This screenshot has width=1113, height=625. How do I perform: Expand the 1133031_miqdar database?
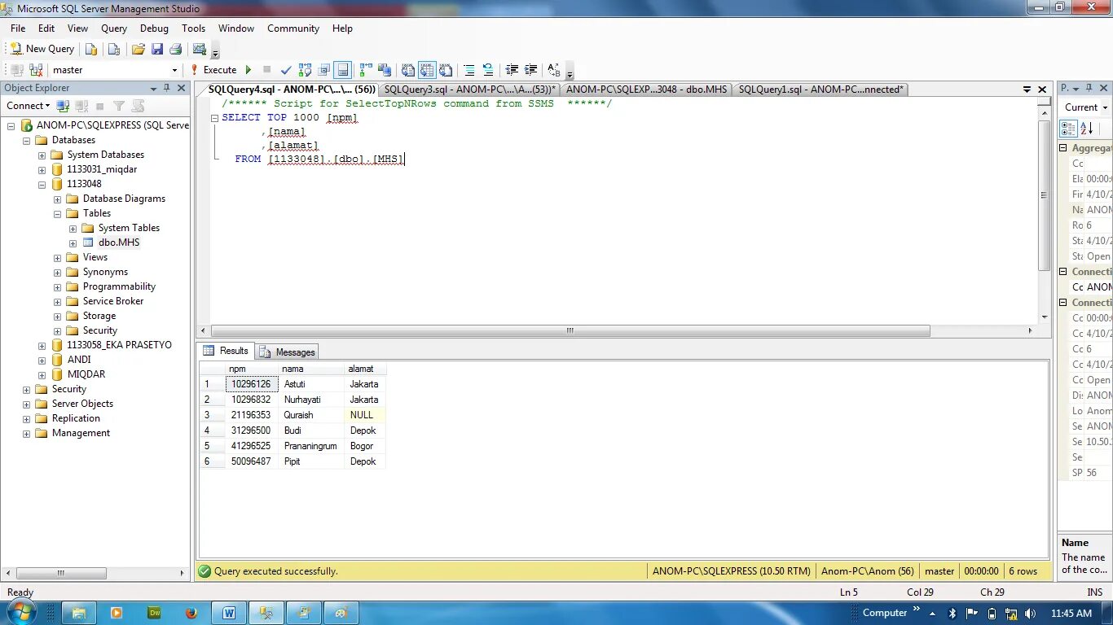point(42,169)
